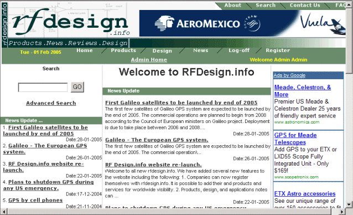Click the horizontal scrollbar left arrow
This screenshot has width=353, height=215.
click(x=4, y=212)
